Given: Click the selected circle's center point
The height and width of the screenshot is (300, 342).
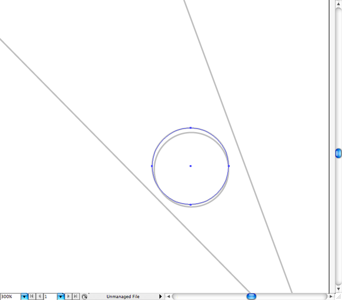Looking at the screenshot, I should coord(191,166).
